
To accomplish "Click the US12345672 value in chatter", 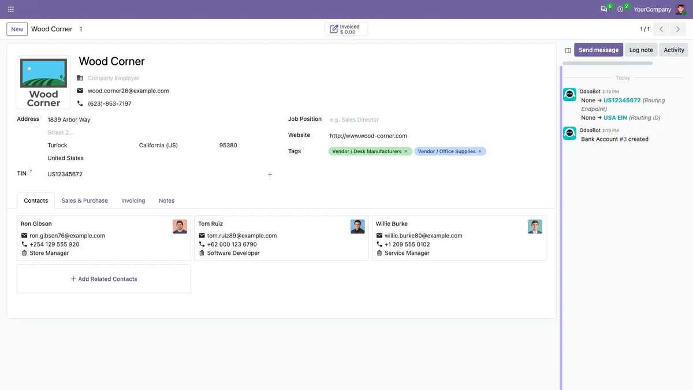I will coord(622,101).
